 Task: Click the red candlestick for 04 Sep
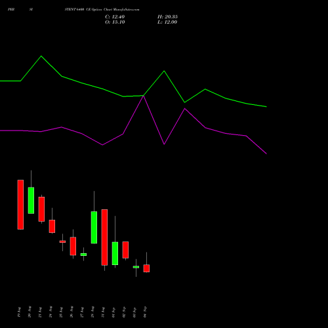click(146, 268)
